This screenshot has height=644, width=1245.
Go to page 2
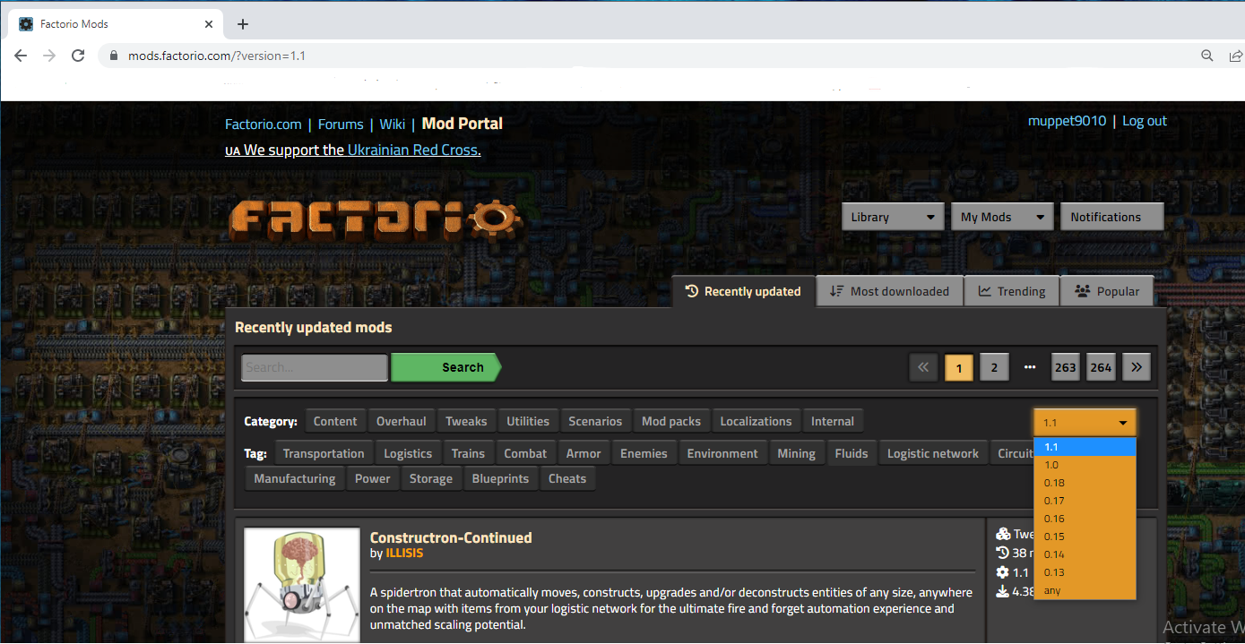point(994,367)
